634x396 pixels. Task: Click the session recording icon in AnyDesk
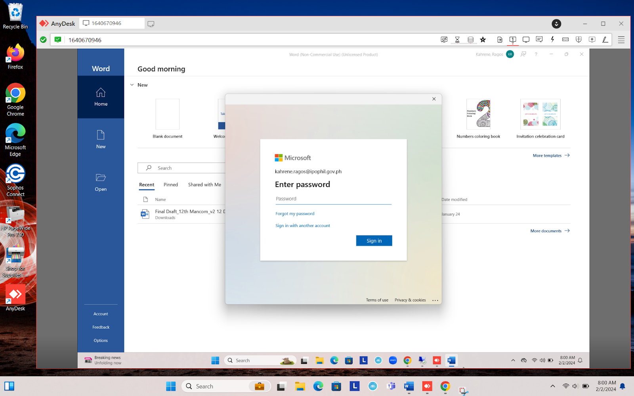coord(592,40)
